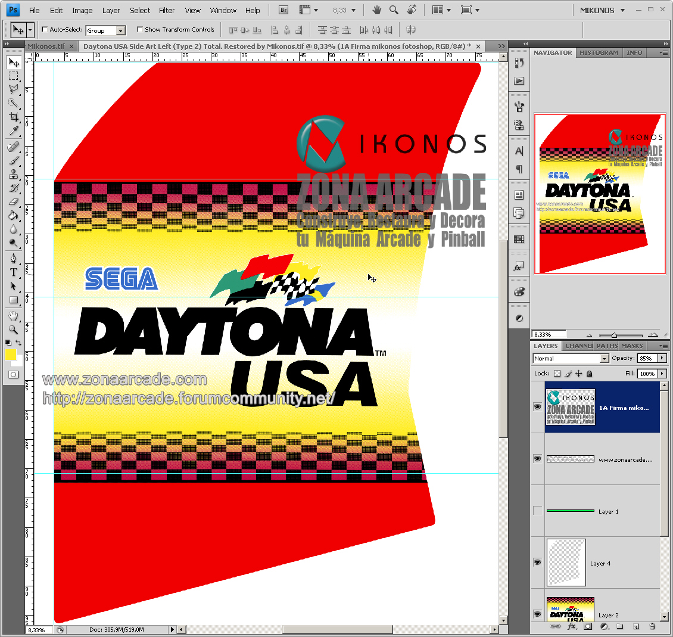
Task: Show the hidden Layer 1
Action: 537,511
